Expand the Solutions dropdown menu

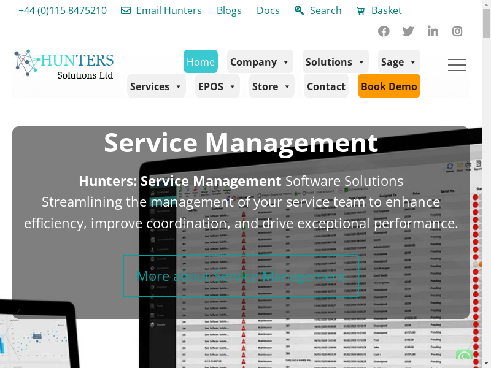[x=335, y=62]
